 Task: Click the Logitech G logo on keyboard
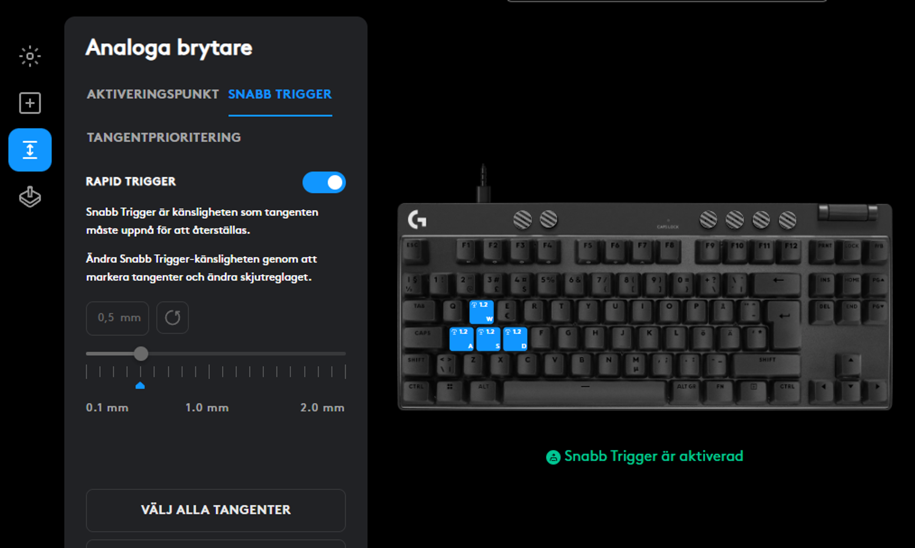417,219
